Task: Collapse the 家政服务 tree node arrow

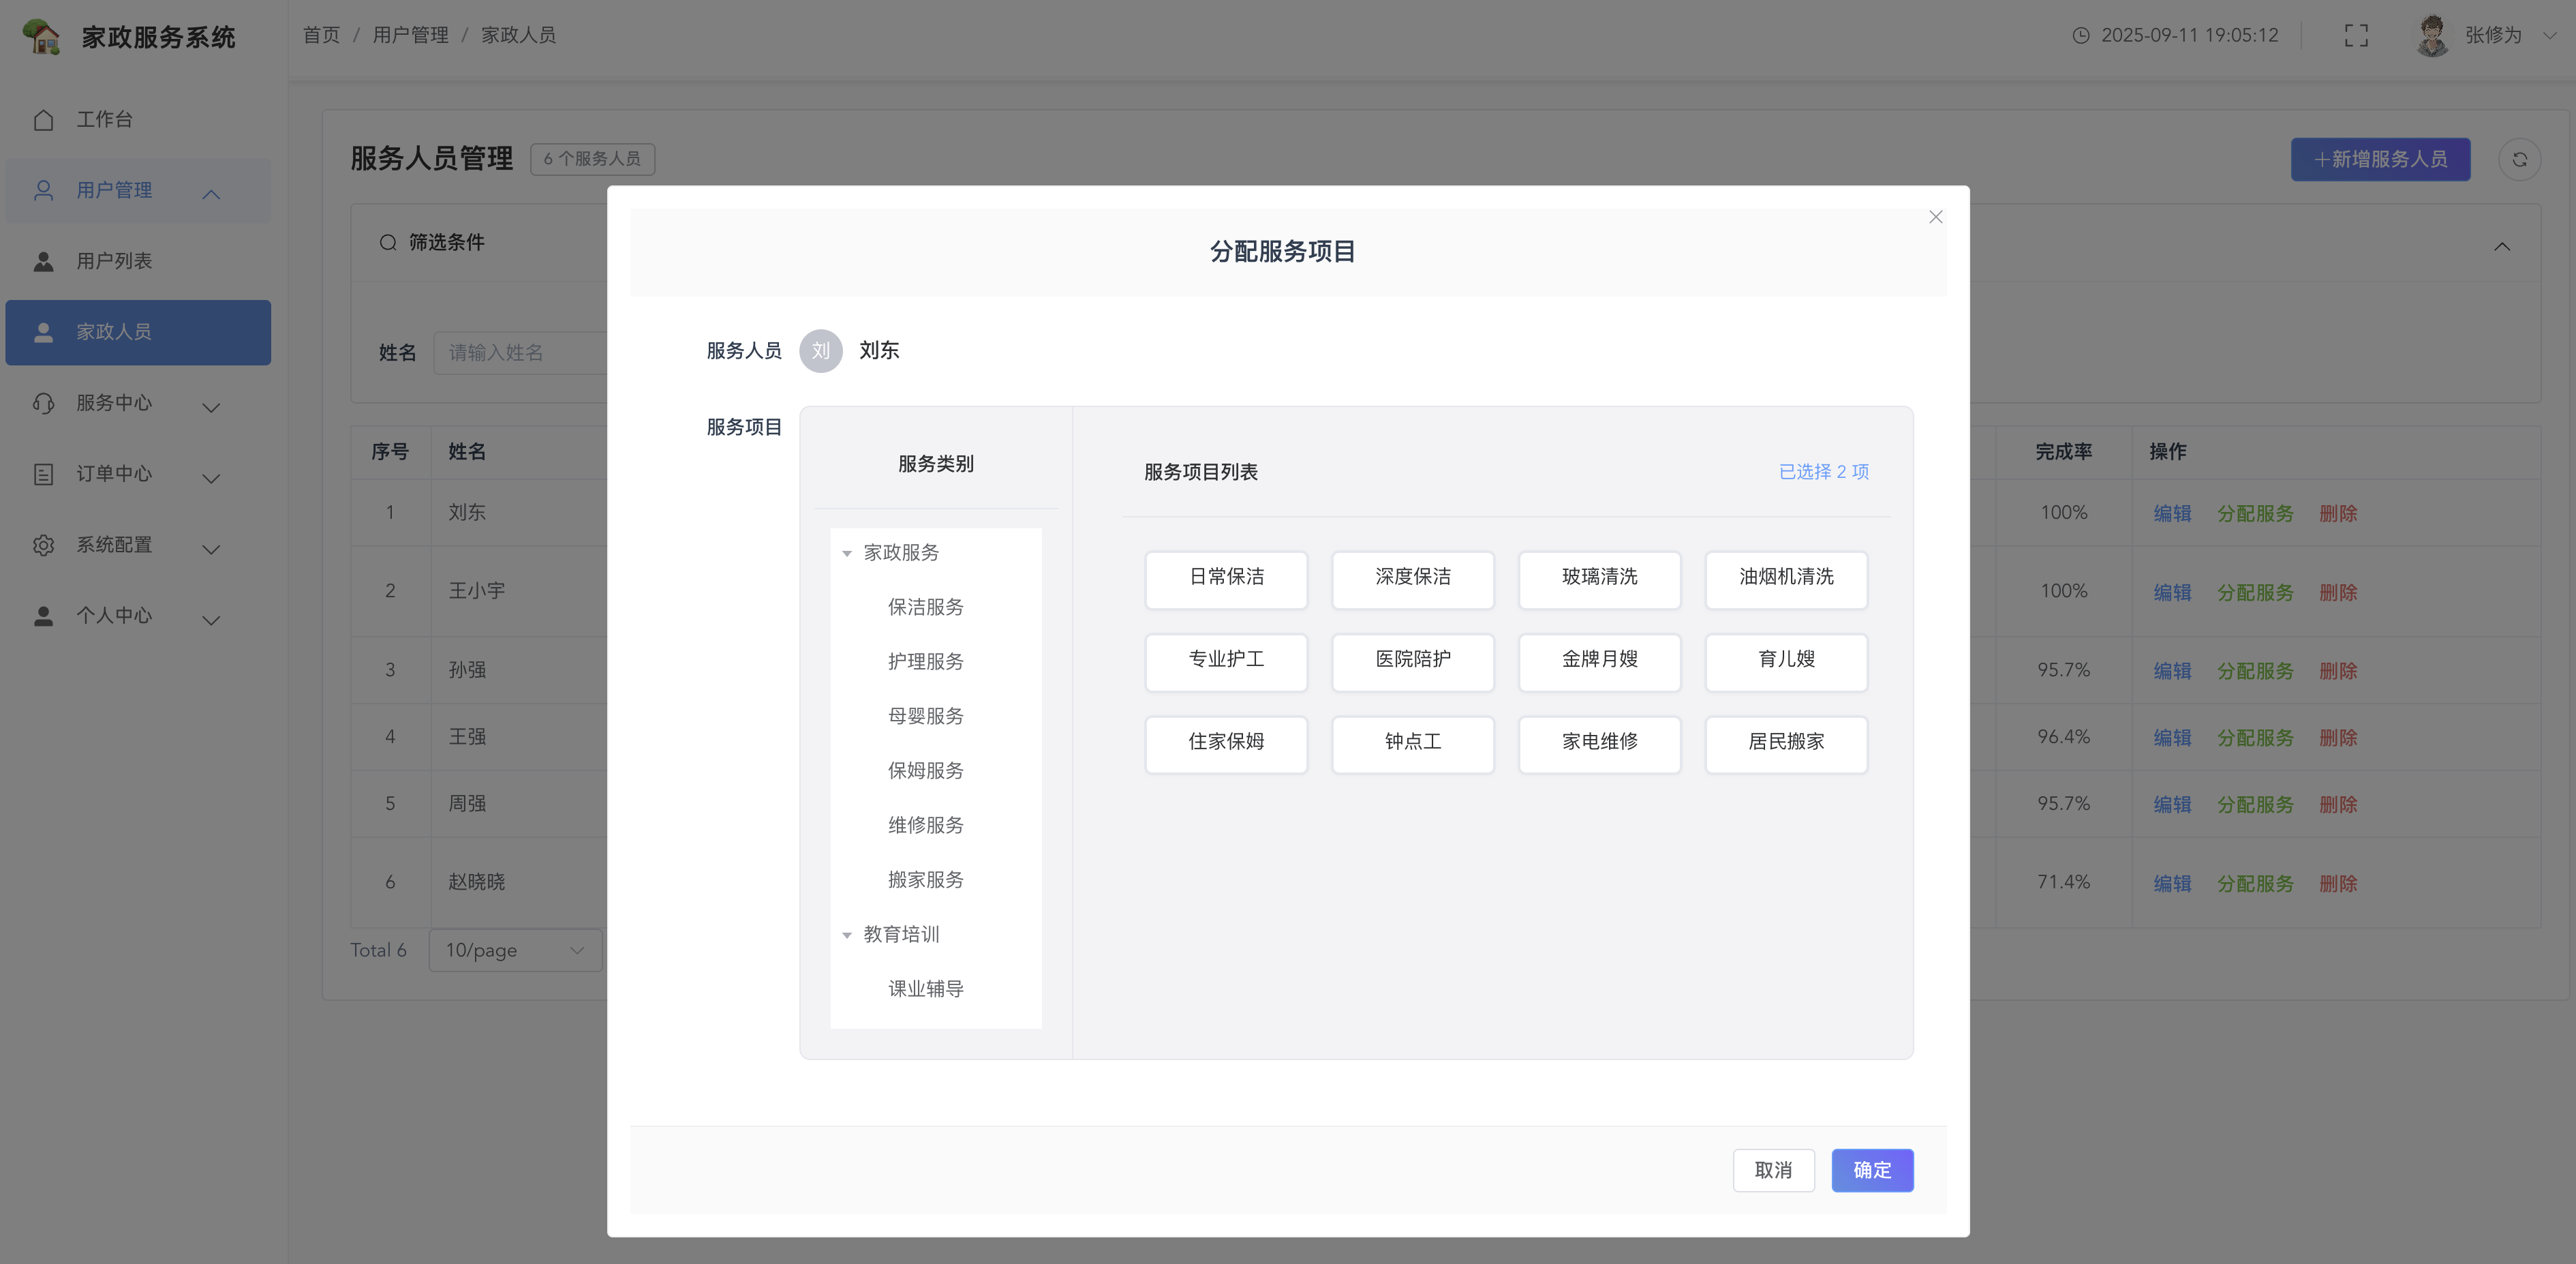Action: 846,554
